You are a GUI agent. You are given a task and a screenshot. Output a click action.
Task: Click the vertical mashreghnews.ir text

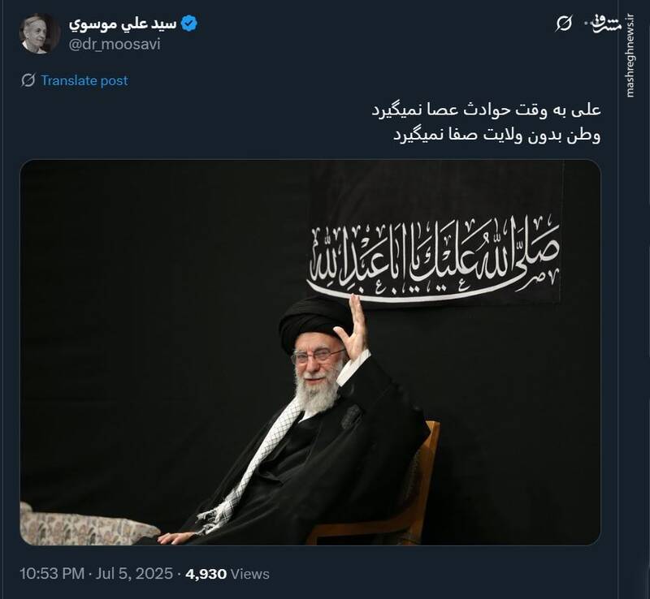[630, 56]
